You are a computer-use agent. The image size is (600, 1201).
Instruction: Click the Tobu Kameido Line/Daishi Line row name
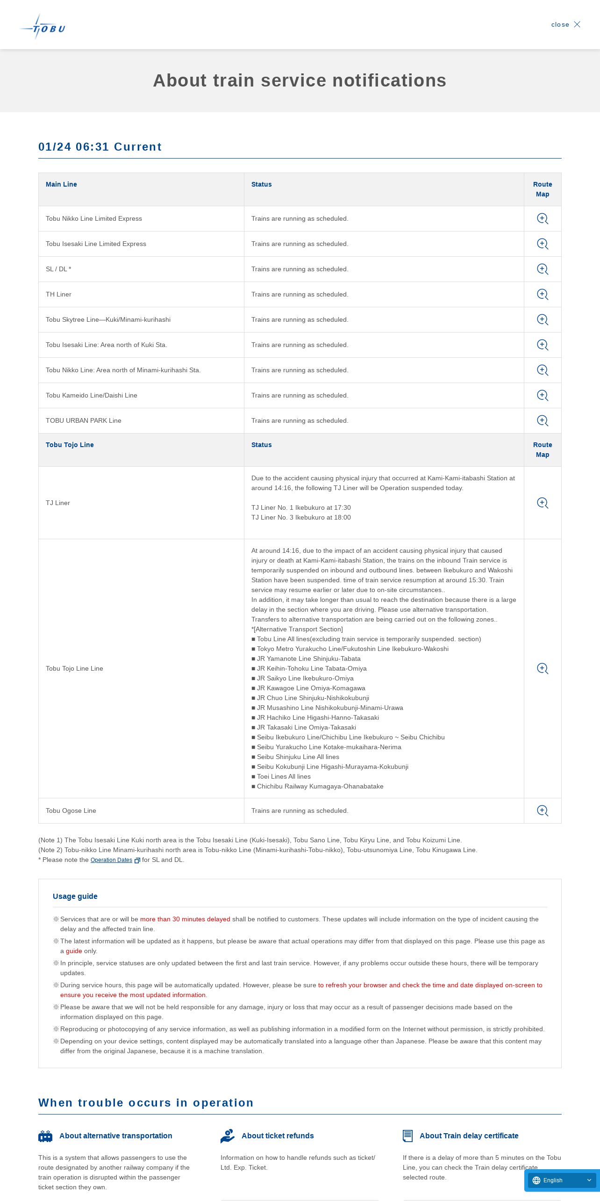[92, 395]
